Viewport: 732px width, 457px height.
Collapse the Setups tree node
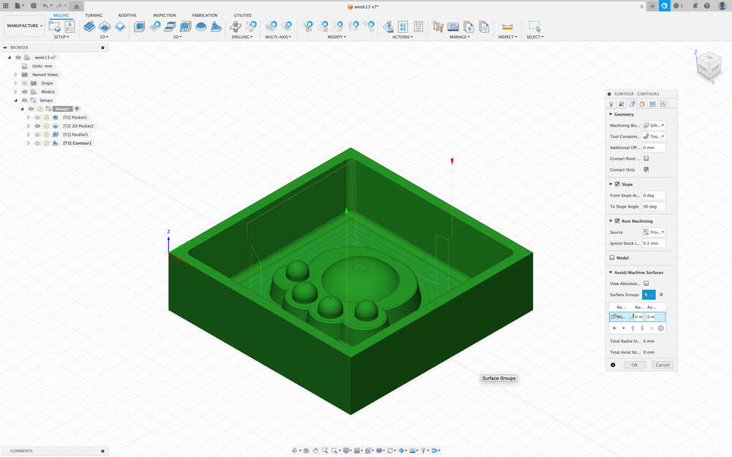(x=15, y=100)
